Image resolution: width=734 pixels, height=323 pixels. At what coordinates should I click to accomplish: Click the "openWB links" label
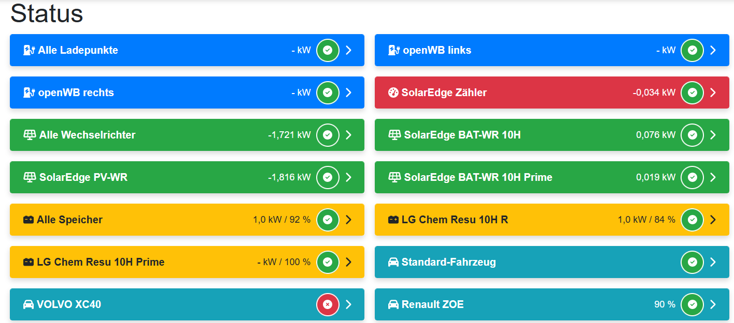click(x=437, y=50)
